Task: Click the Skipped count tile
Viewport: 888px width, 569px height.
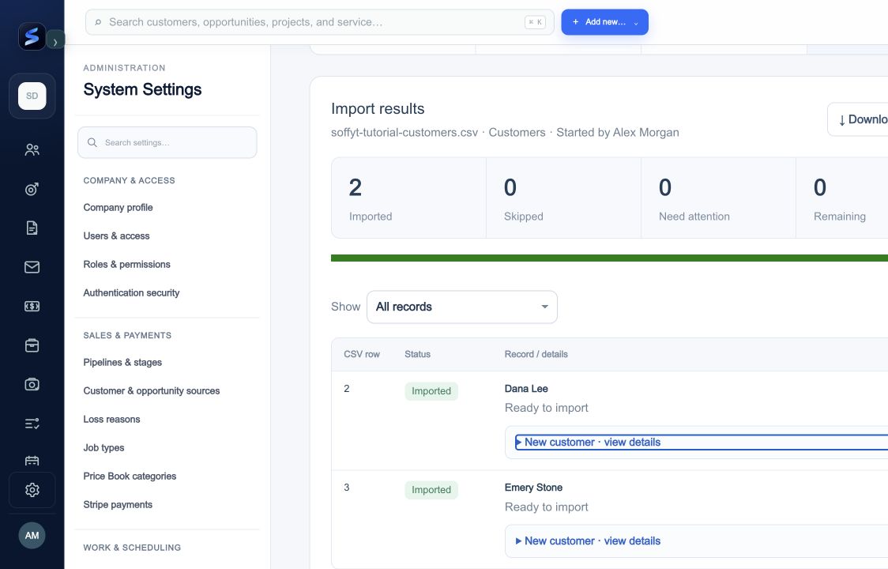Action: click(563, 198)
